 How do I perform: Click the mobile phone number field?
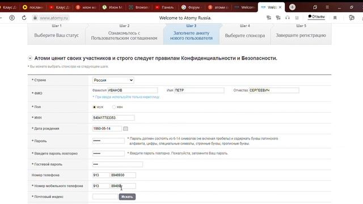(123, 186)
